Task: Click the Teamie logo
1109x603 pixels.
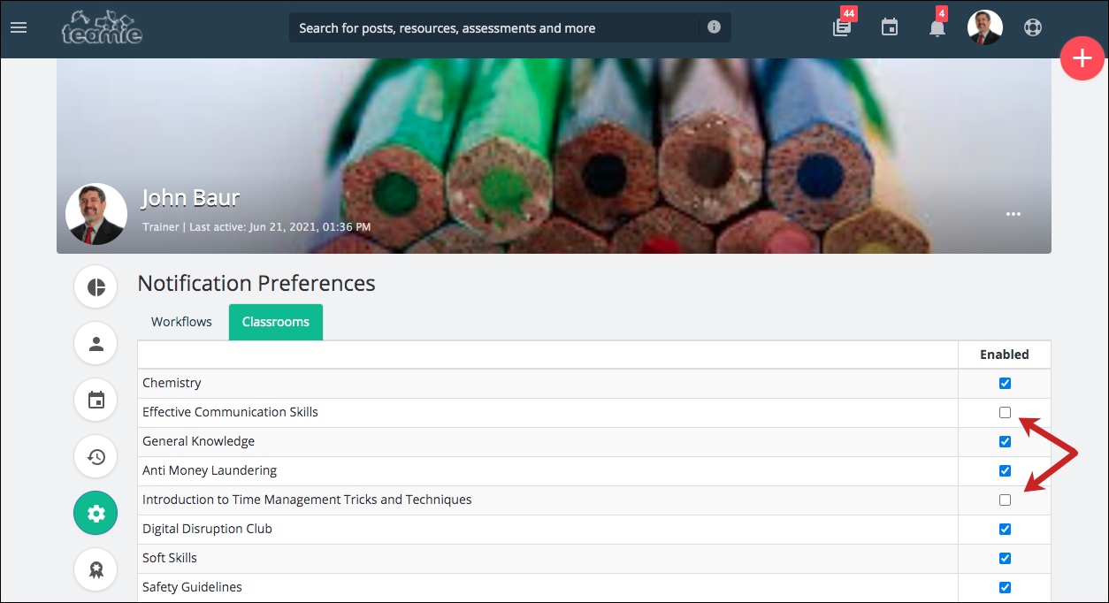Action: 102,27
